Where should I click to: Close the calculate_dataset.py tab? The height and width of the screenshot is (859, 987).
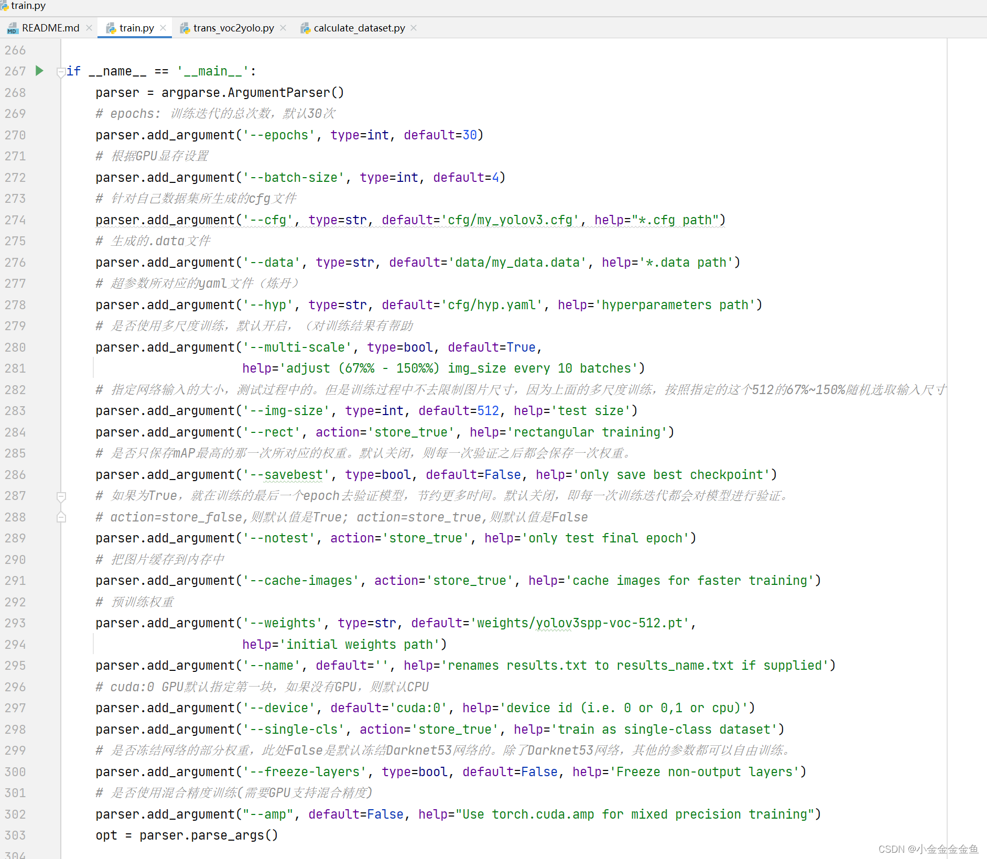point(414,28)
